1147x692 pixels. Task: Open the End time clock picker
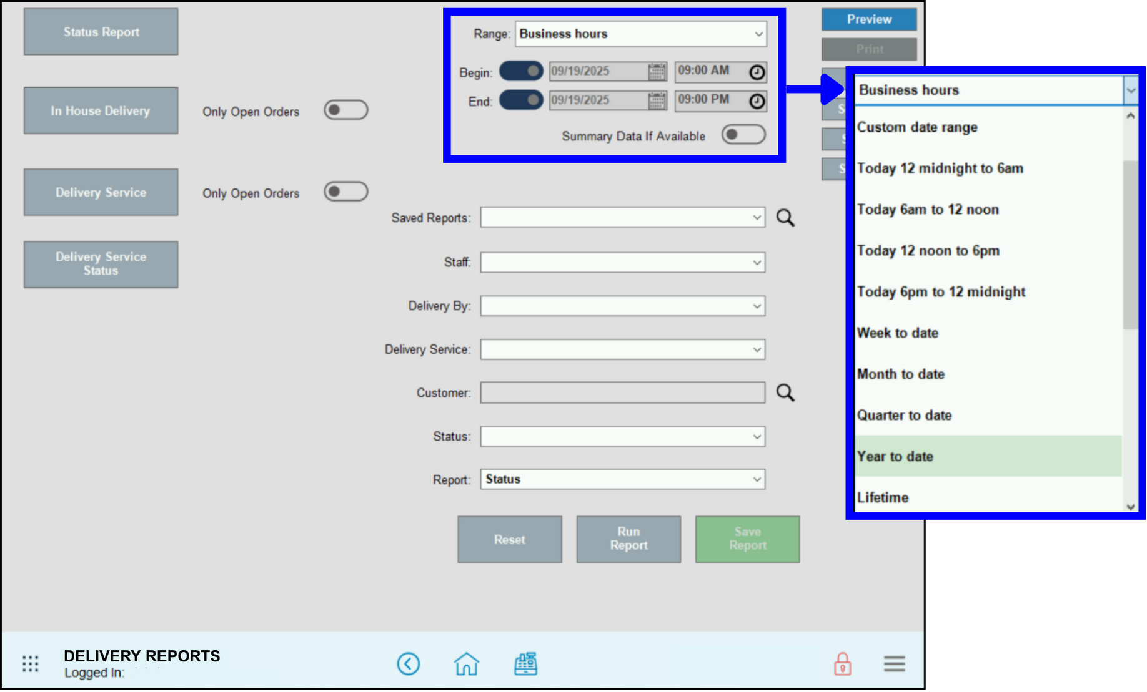tap(757, 101)
